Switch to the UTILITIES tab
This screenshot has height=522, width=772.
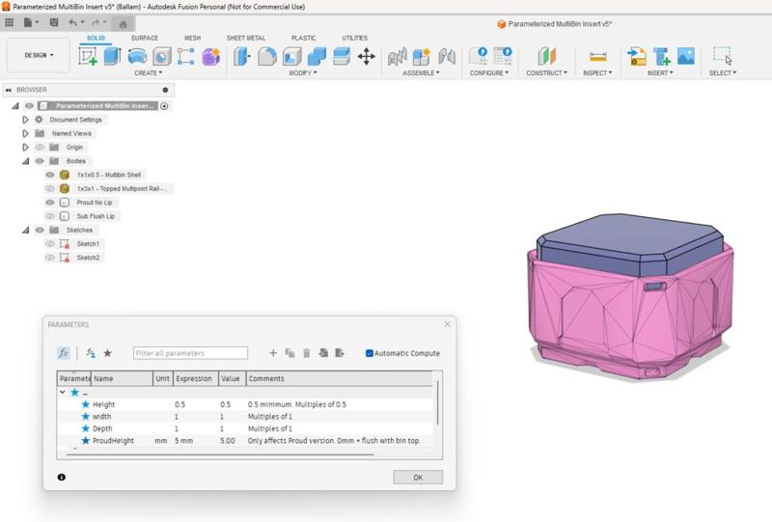pyautogui.click(x=354, y=38)
